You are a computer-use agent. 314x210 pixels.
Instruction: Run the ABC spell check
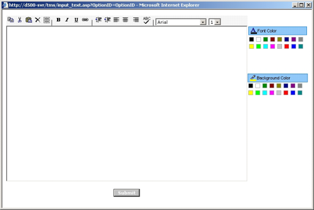147,20
